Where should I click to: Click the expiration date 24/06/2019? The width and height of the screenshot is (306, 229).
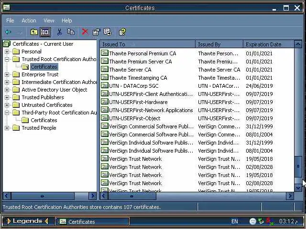pyautogui.click(x=259, y=86)
